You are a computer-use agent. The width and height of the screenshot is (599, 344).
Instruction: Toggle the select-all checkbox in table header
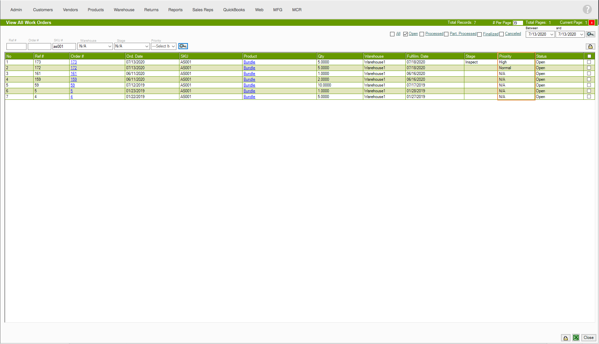[x=589, y=56]
